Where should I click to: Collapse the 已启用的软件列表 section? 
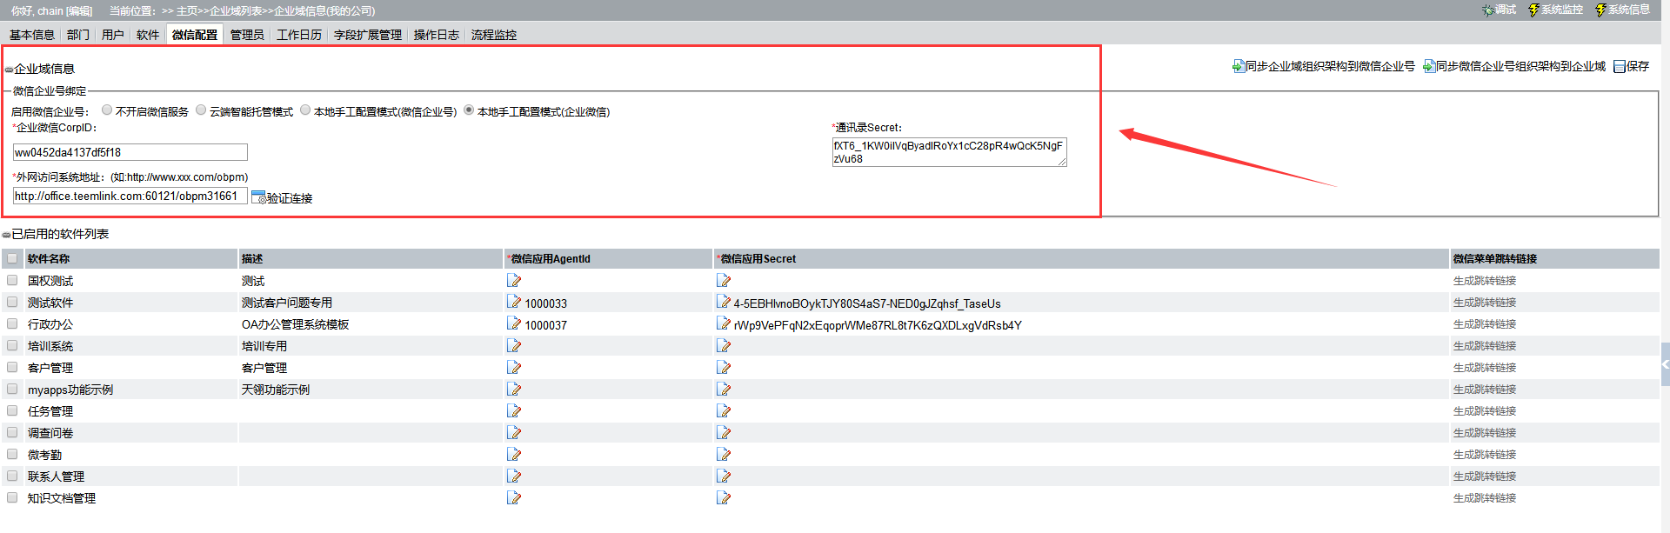(7, 235)
